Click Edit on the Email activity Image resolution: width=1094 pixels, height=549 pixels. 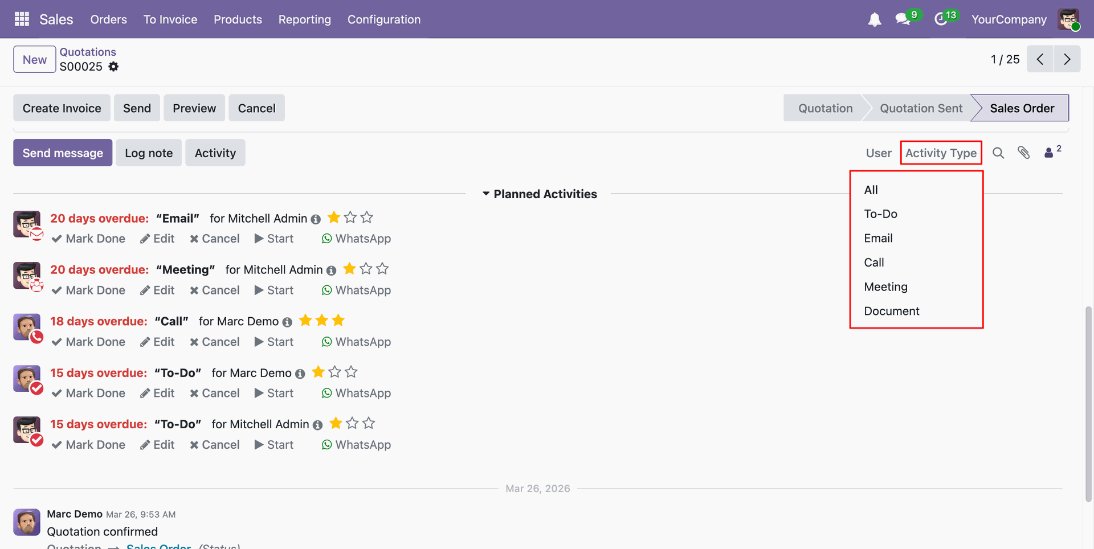[157, 239]
